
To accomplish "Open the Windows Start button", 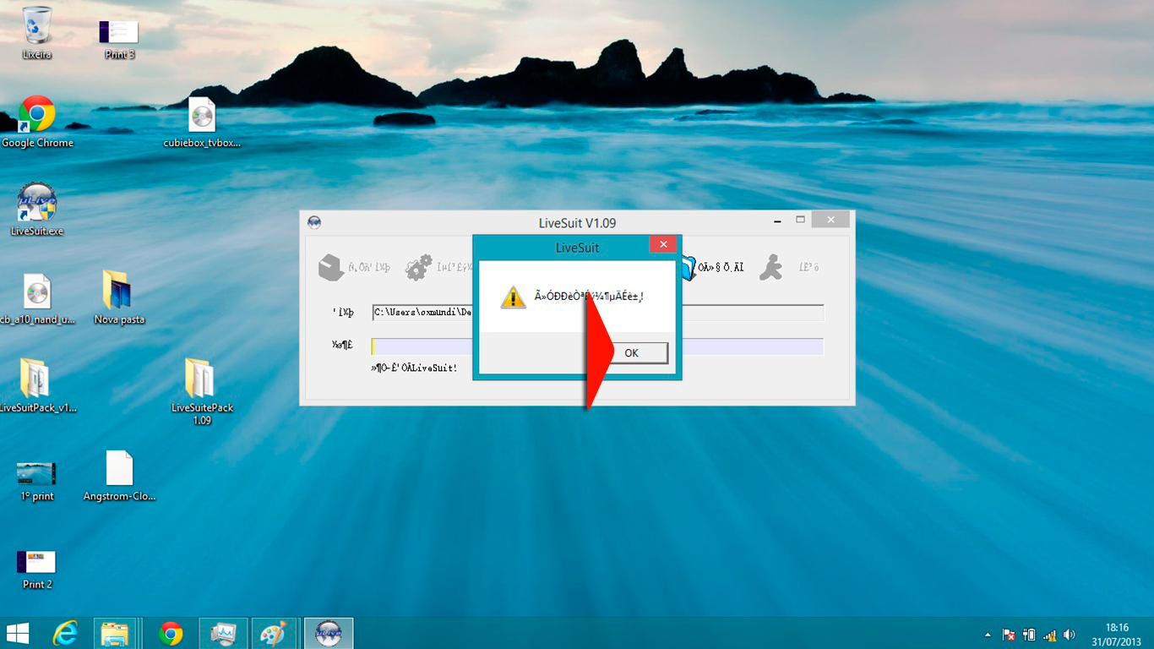I will [17, 633].
